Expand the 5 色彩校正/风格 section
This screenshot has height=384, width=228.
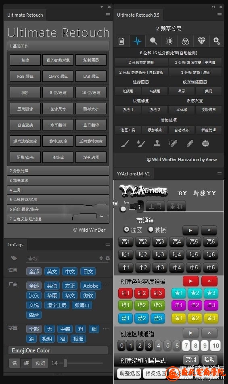coord(58,200)
